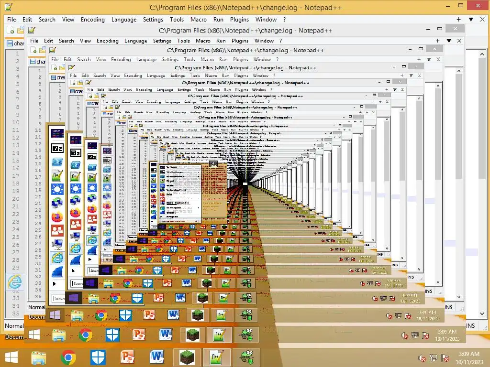The image size is (490, 367).
Task: Toggle INS mode in outermost window status bar
Action: click(470, 325)
